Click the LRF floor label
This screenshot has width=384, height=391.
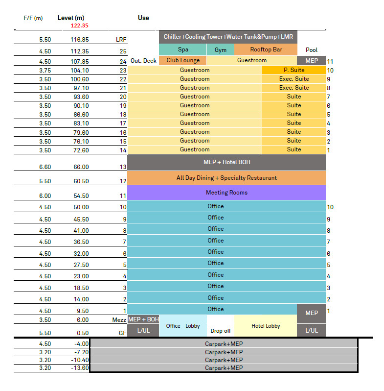(121, 40)
